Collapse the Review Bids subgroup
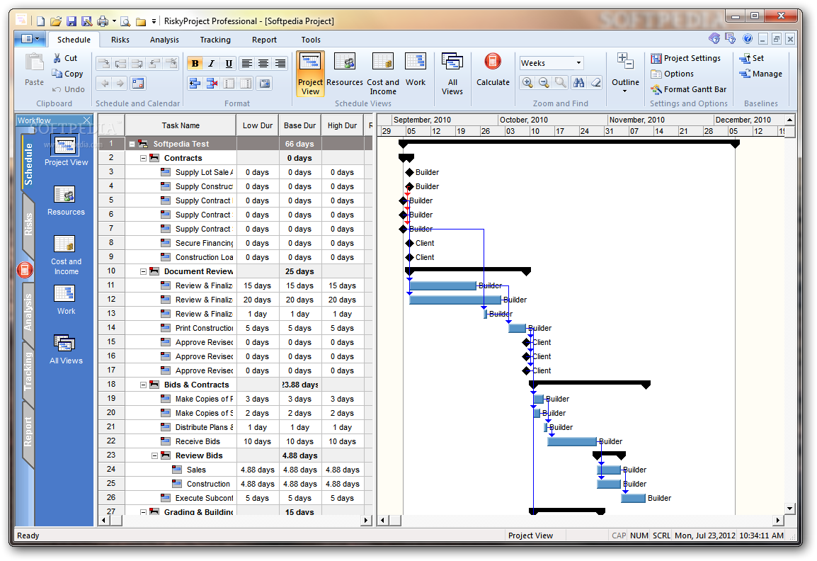817x561 pixels. [155, 455]
